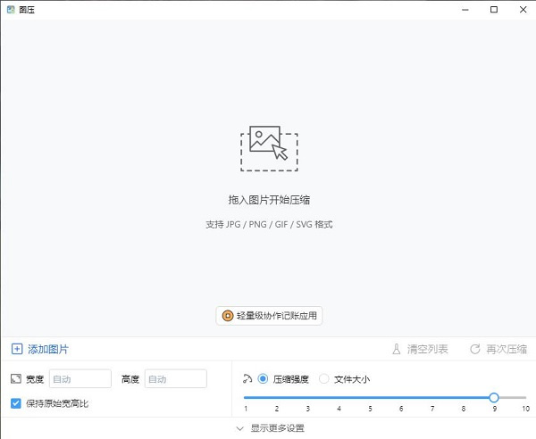
Task: Maximize the 图压 window
Action: point(494,9)
